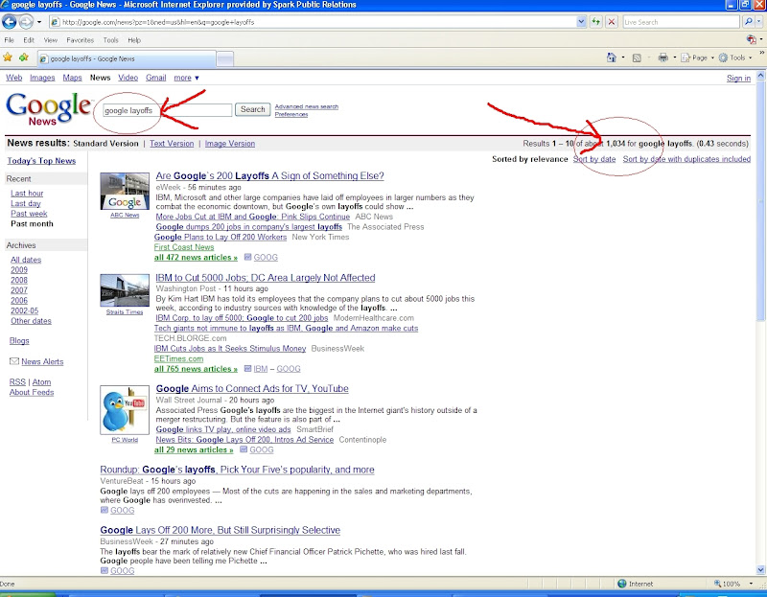The image size is (767, 597).
Task: Click the Google News search query box
Action: pyautogui.click(x=167, y=110)
